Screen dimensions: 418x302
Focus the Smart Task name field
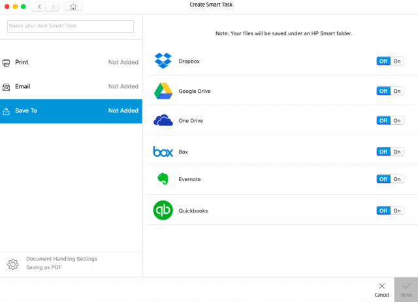tap(71, 26)
